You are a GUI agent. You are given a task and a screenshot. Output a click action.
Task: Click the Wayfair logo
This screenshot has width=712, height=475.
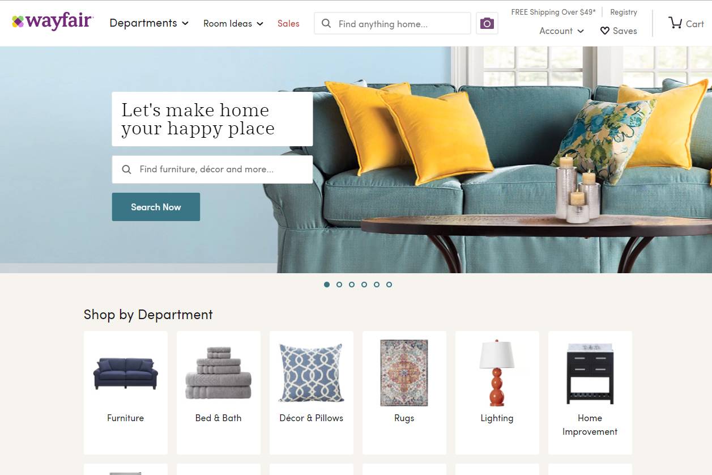pos(53,22)
